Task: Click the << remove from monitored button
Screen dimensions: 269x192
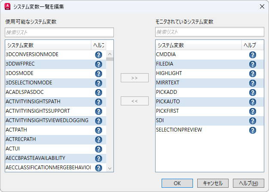Action: click(134, 101)
